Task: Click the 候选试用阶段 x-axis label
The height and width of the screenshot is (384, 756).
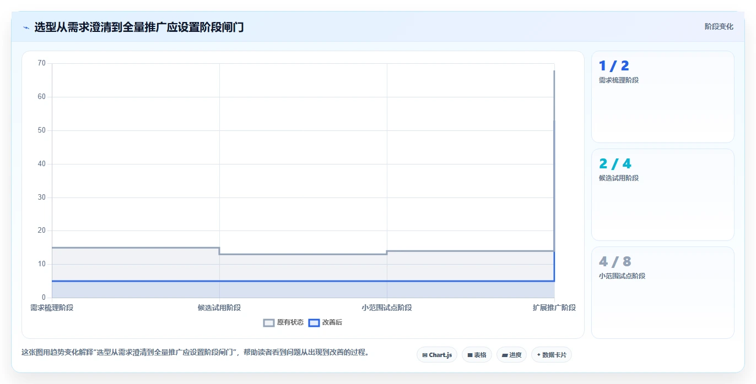Action: tap(219, 308)
